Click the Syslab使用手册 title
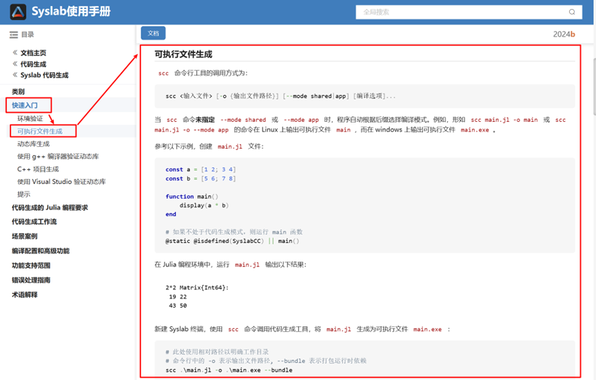596x380 pixels. pyautogui.click(x=71, y=12)
